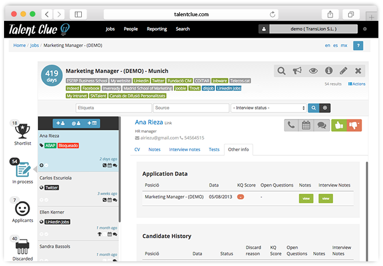Open the Applicants smiley icon

(23, 208)
